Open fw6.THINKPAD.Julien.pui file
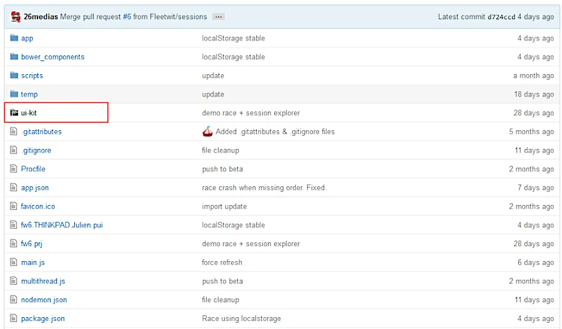562x329 pixels. [62, 225]
